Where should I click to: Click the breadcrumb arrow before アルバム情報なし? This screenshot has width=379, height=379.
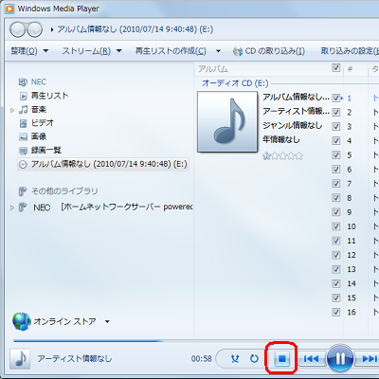[52, 29]
